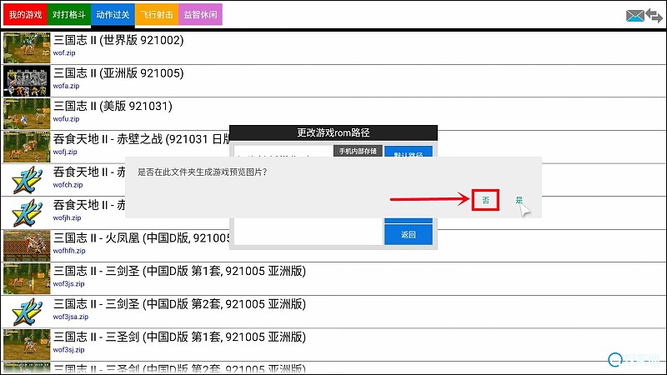Click the wof3sj.zip filename
The image size is (667, 375).
(68, 349)
